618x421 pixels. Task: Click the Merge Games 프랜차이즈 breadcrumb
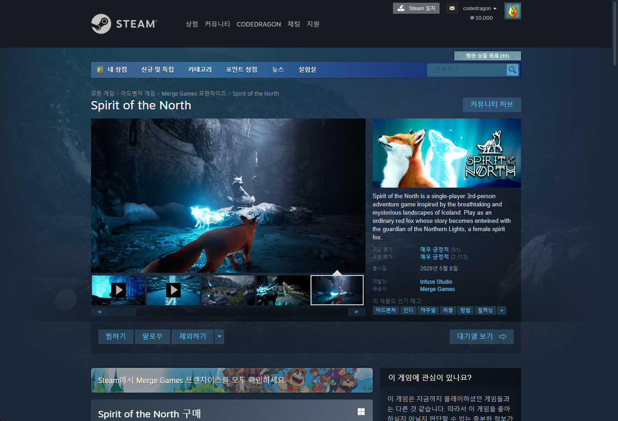point(194,93)
